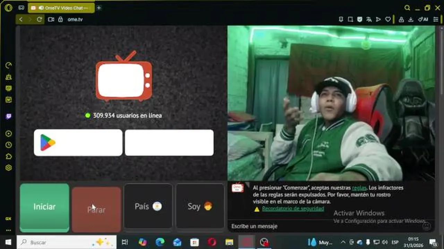Open Settings hexagon icon in the sidebar

[9, 168]
